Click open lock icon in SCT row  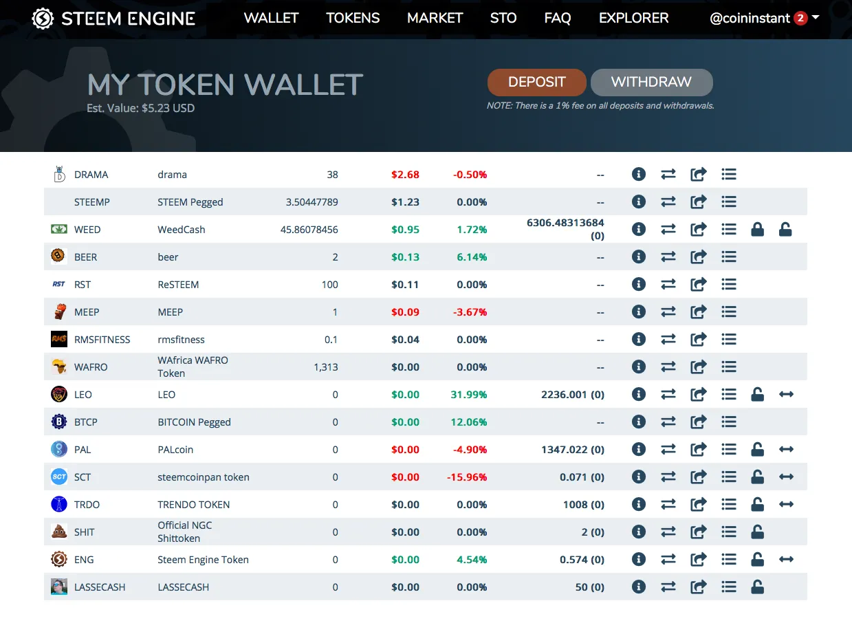coord(757,477)
